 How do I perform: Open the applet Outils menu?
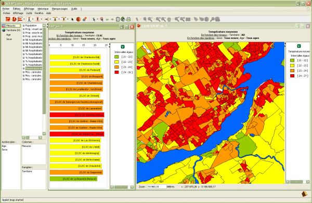click(x=29, y=13)
